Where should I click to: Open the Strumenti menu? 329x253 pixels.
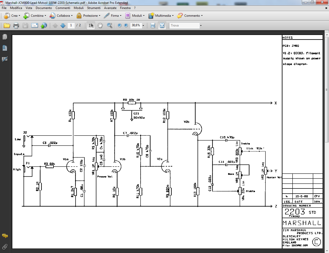[94, 8]
